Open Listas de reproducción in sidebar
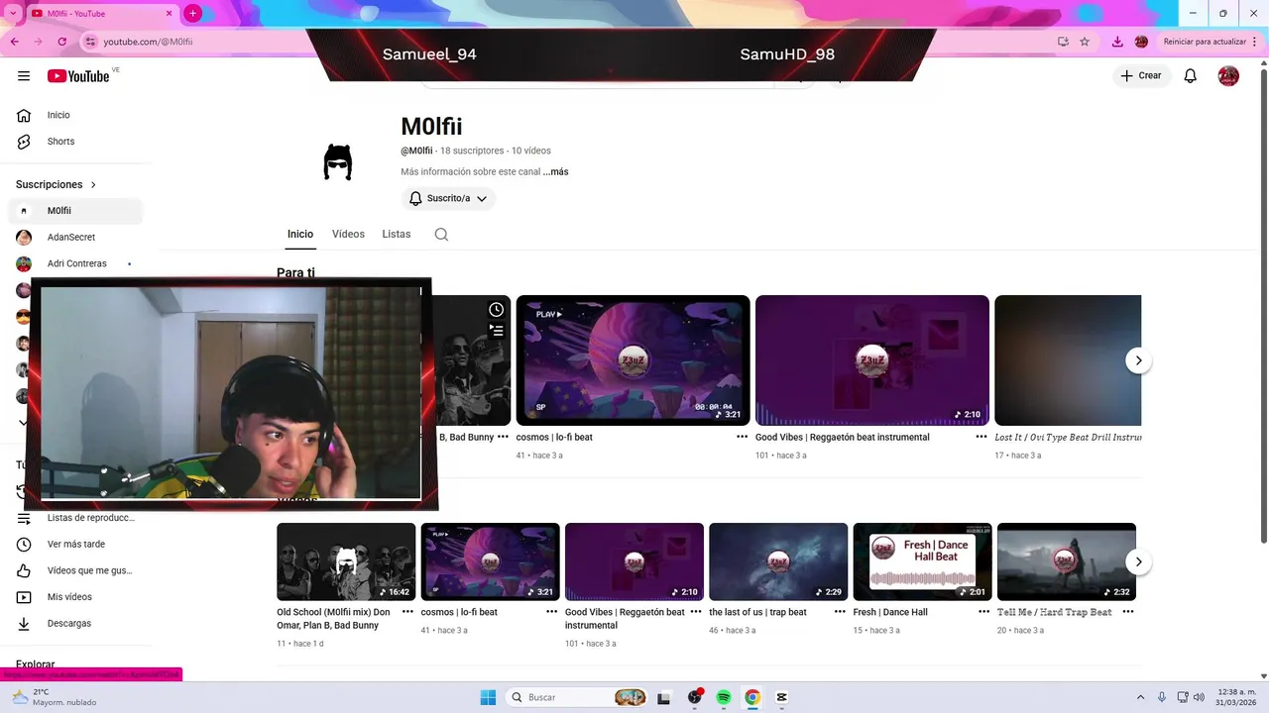The height and width of the screenshot is (713, 1269). 75,518
